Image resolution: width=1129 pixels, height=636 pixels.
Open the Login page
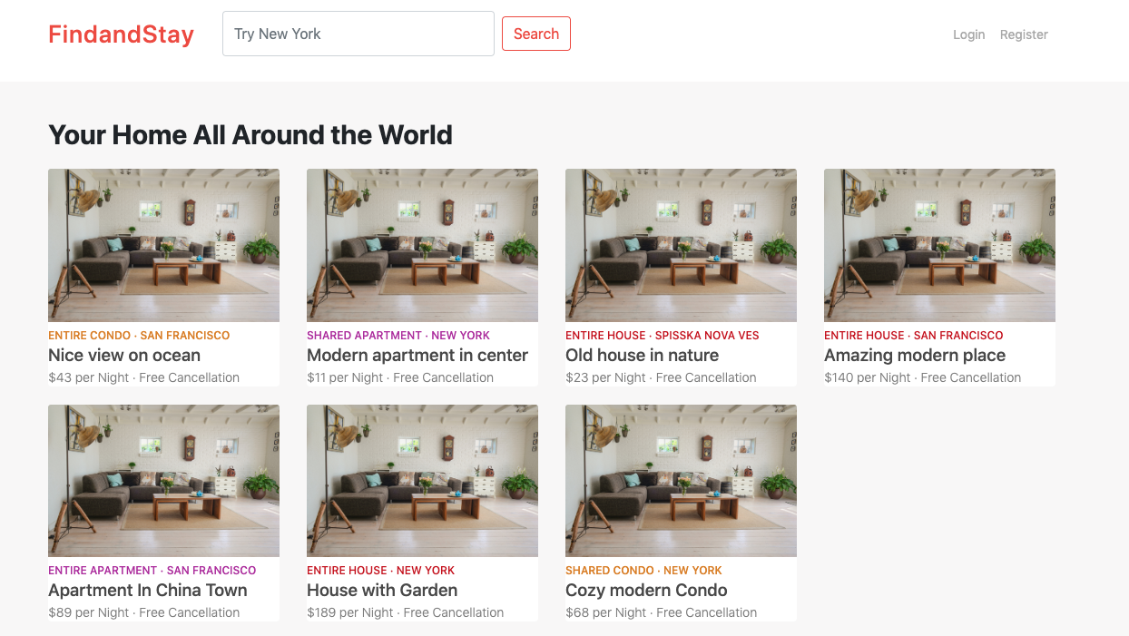(x=968, y=34)
